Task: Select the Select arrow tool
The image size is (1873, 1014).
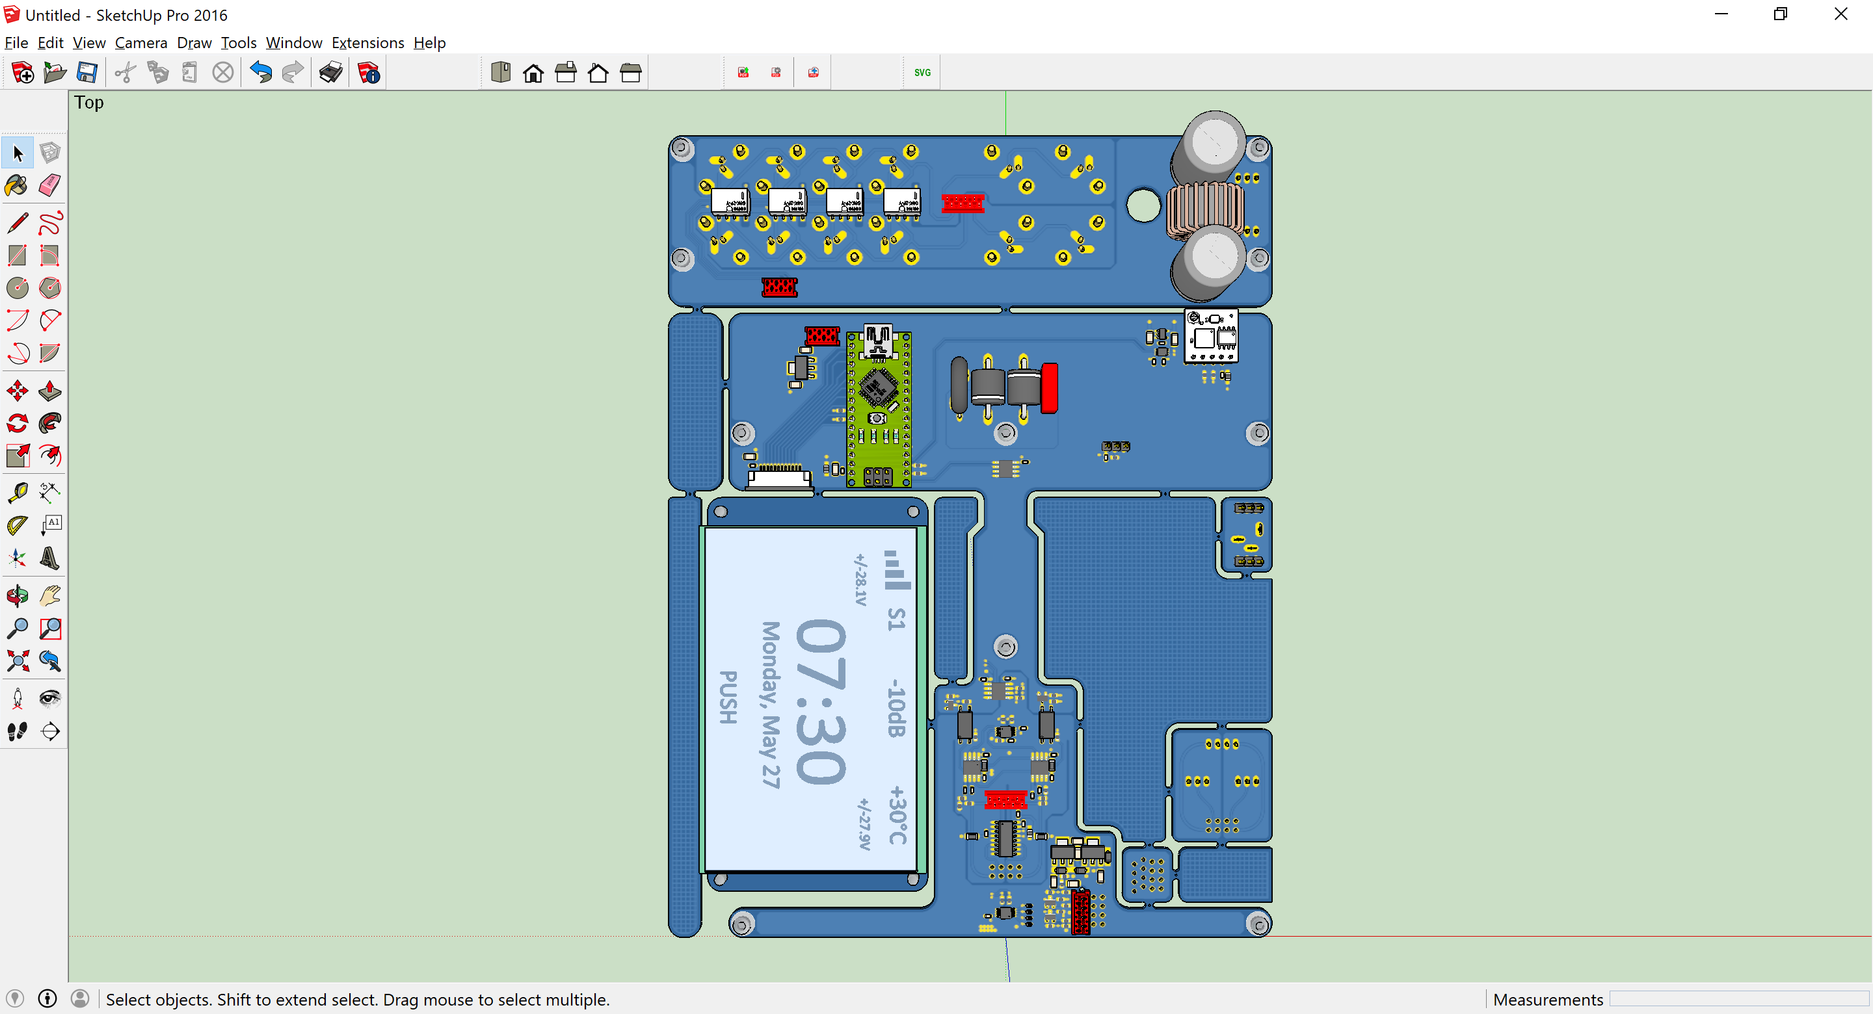Action: point(18,153)
